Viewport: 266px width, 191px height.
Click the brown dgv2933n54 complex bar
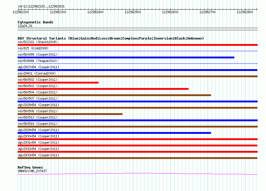137,158
